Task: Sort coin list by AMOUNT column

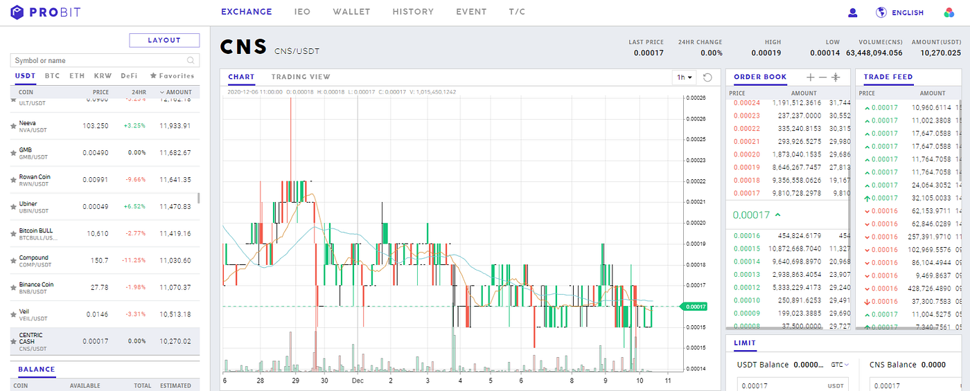Action: coord(175,92)
